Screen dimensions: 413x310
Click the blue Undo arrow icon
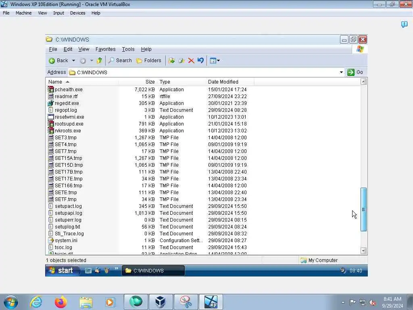[201, 61]
